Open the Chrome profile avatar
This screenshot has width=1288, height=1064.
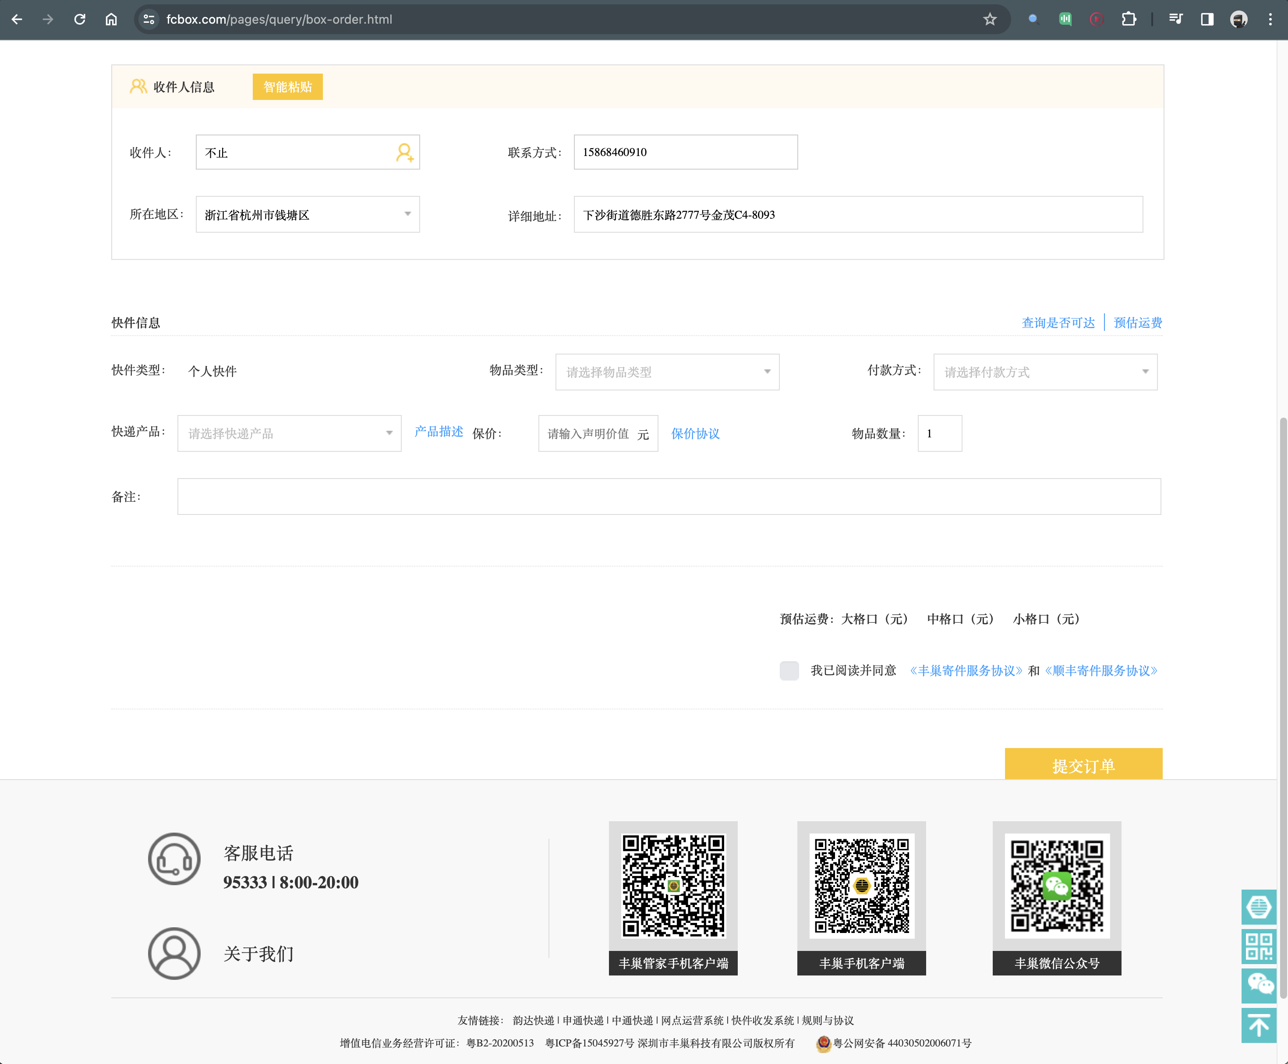point(1238,19)
